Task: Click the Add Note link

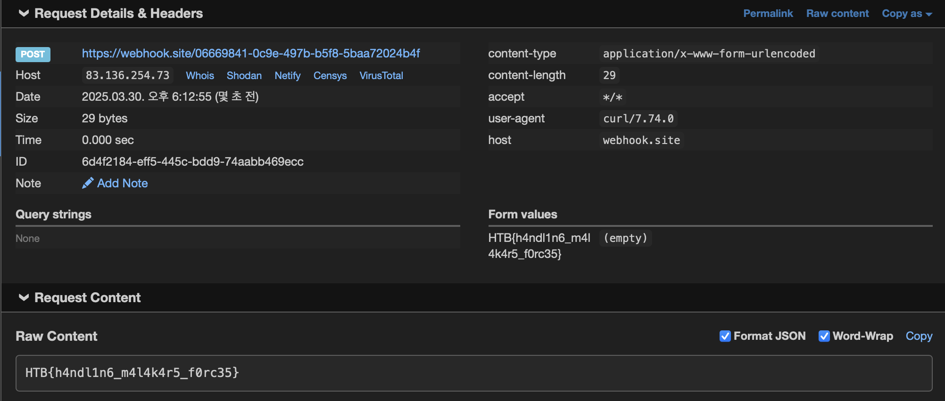Action: 122,183
